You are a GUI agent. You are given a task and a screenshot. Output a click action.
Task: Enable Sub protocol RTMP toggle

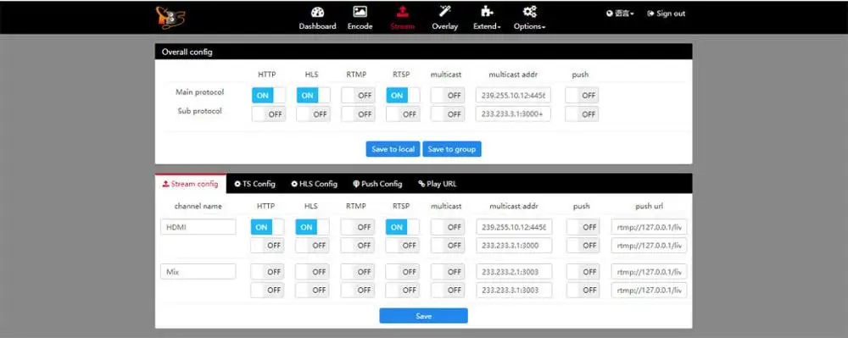358,114
